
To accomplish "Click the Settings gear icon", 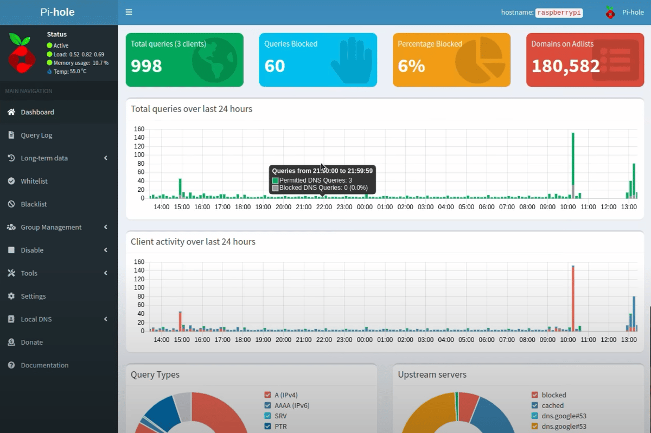I will click(11, 296).
